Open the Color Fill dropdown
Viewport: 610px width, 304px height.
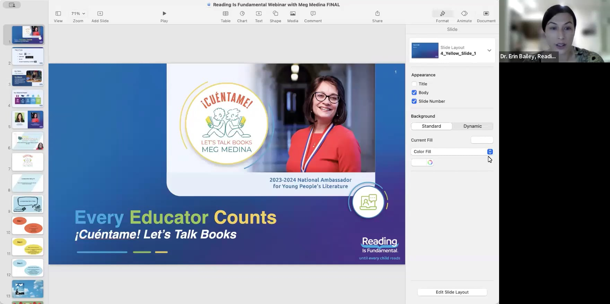tap(452, 152)
